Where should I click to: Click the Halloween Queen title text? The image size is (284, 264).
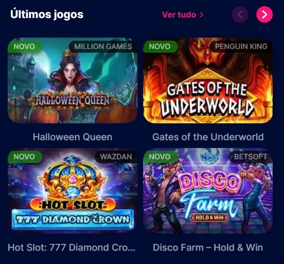click(73, 137)
